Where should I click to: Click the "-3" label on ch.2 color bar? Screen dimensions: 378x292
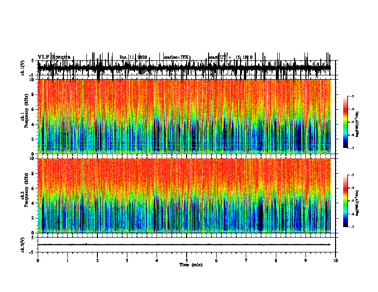[x=352, y=175]
